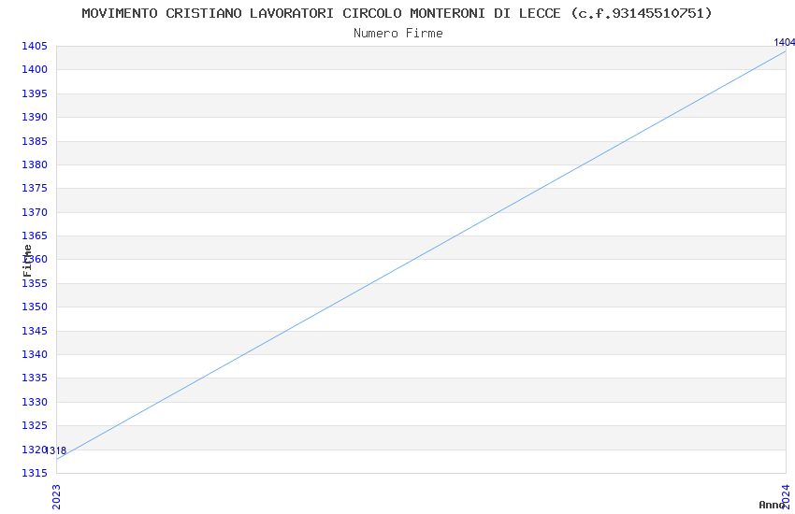
Task: Click the y-axis tick 1405
Action: coord(35,46)
